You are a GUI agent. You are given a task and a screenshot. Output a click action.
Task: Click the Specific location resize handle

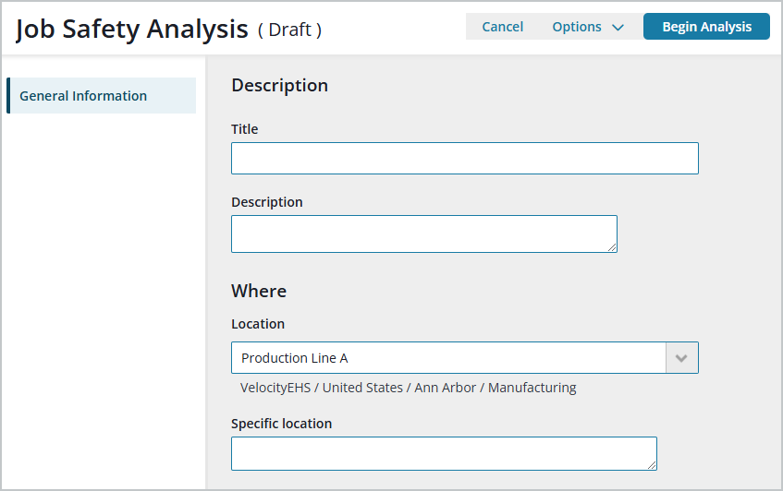click(x=652, y=465)
